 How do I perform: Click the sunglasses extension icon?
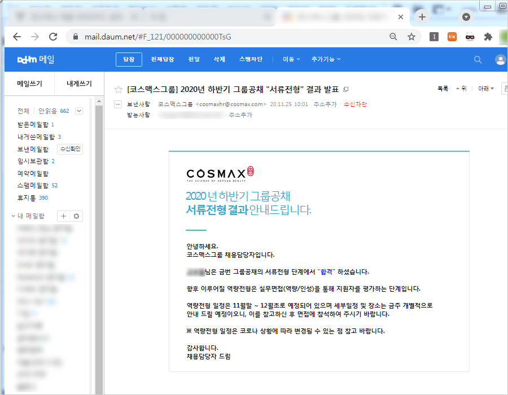pyautogui.click(x=470, y=37)
